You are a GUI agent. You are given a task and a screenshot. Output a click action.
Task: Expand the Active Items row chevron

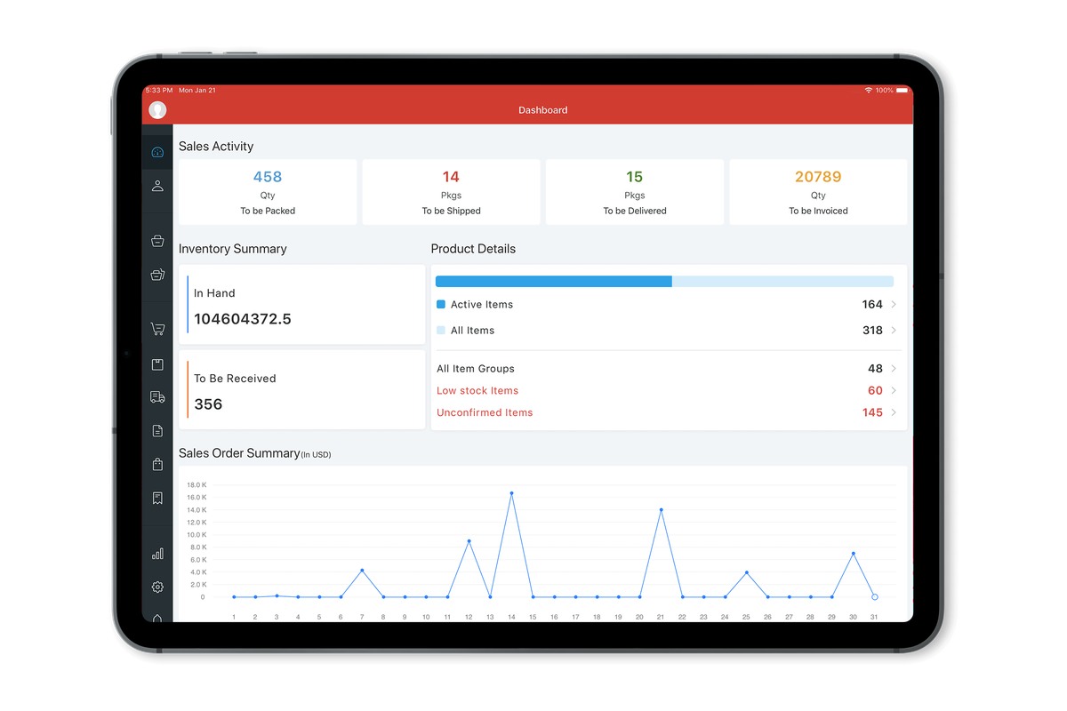pyautogui.click(x=894, y=305)
